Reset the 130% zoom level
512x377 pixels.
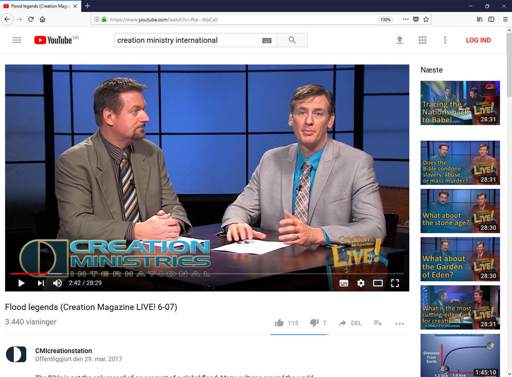(386, 20)
